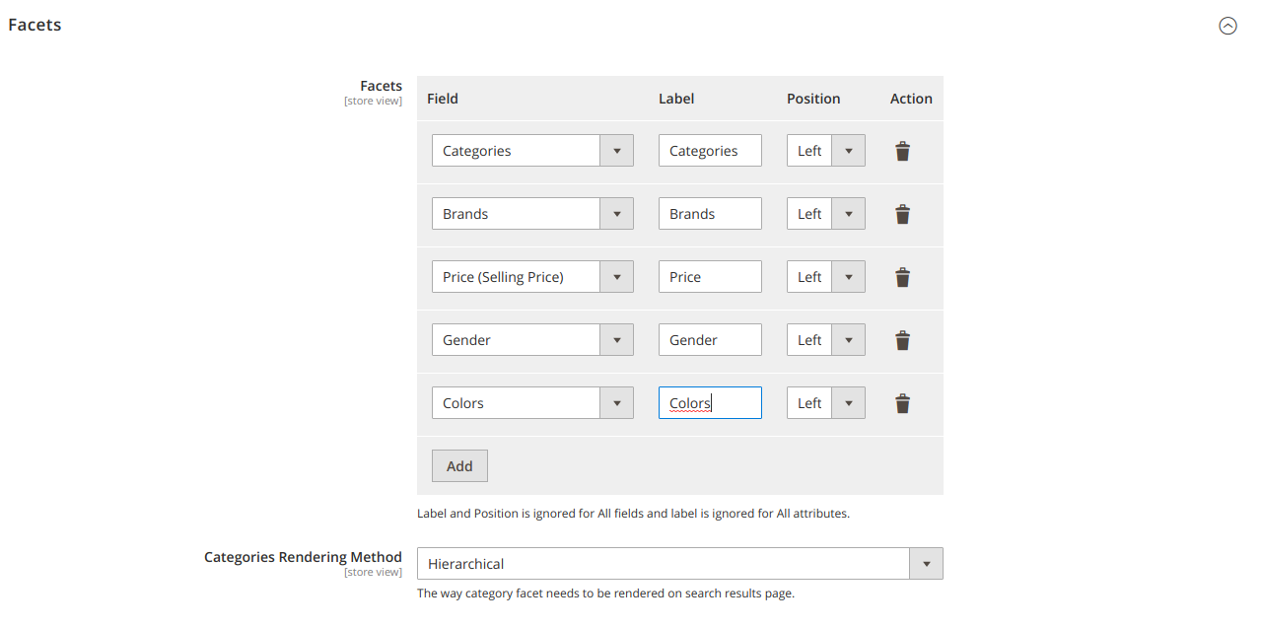1261x628 pixels.
Task: Open the Gender position dropdown
Action: (x=849, y=339)
